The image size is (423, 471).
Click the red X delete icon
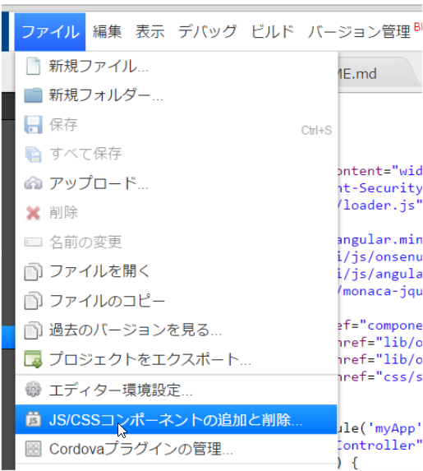33,213
